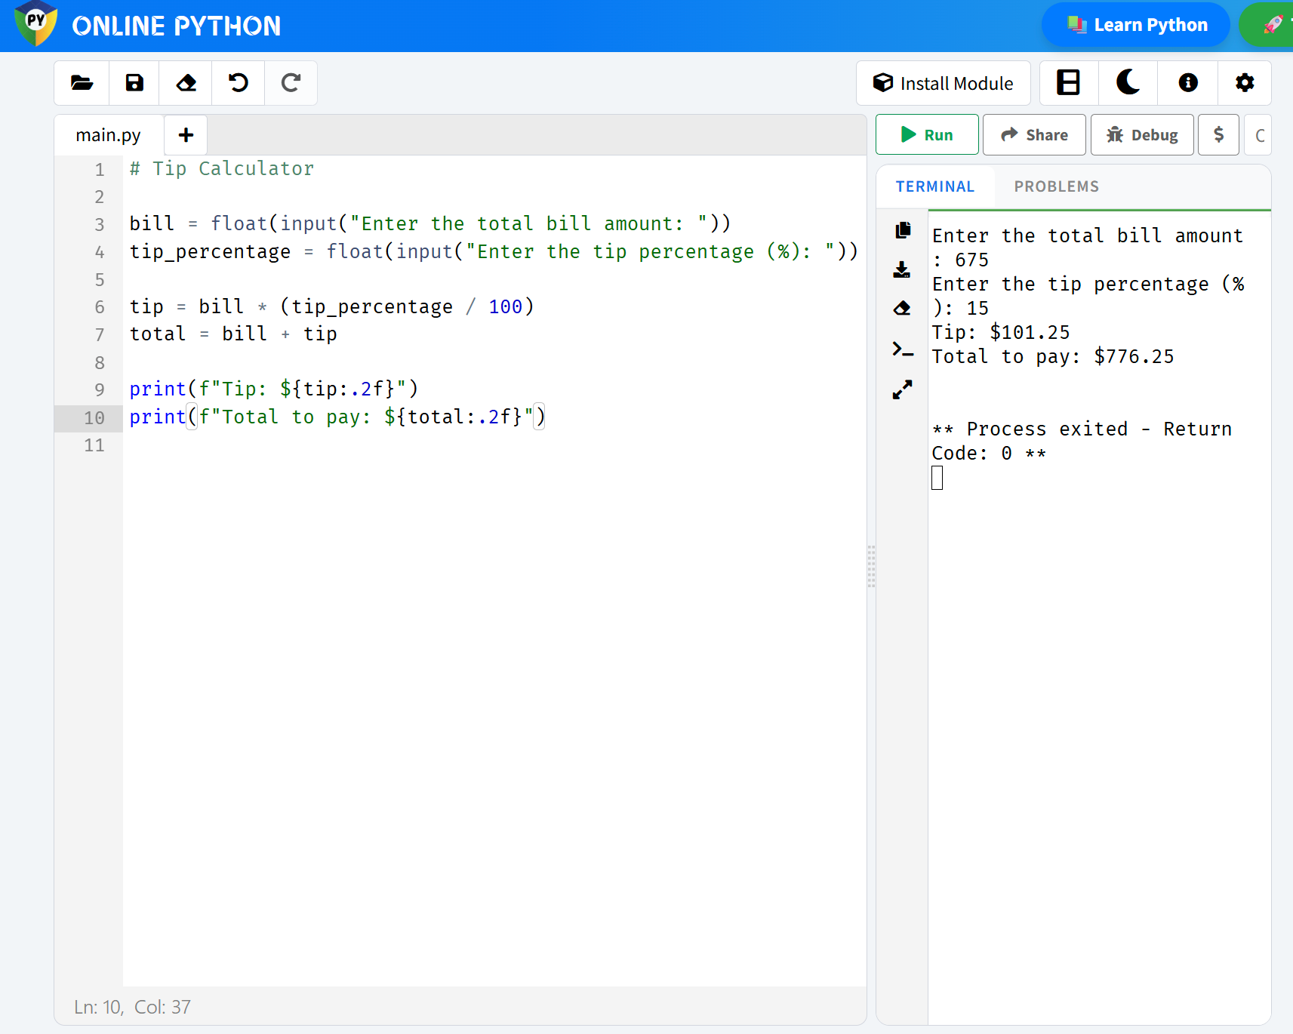Undo the last edit

[239, 83]
